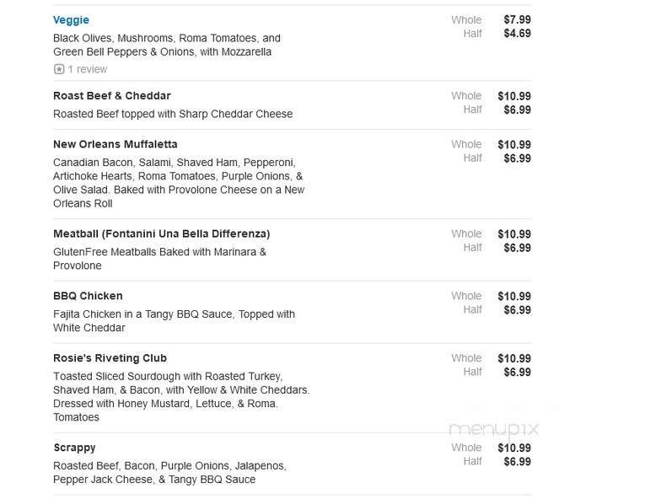645x499 pixels.
Task: Click the Veggie Whole price $7.99
Action: click(x=517, y=20)
